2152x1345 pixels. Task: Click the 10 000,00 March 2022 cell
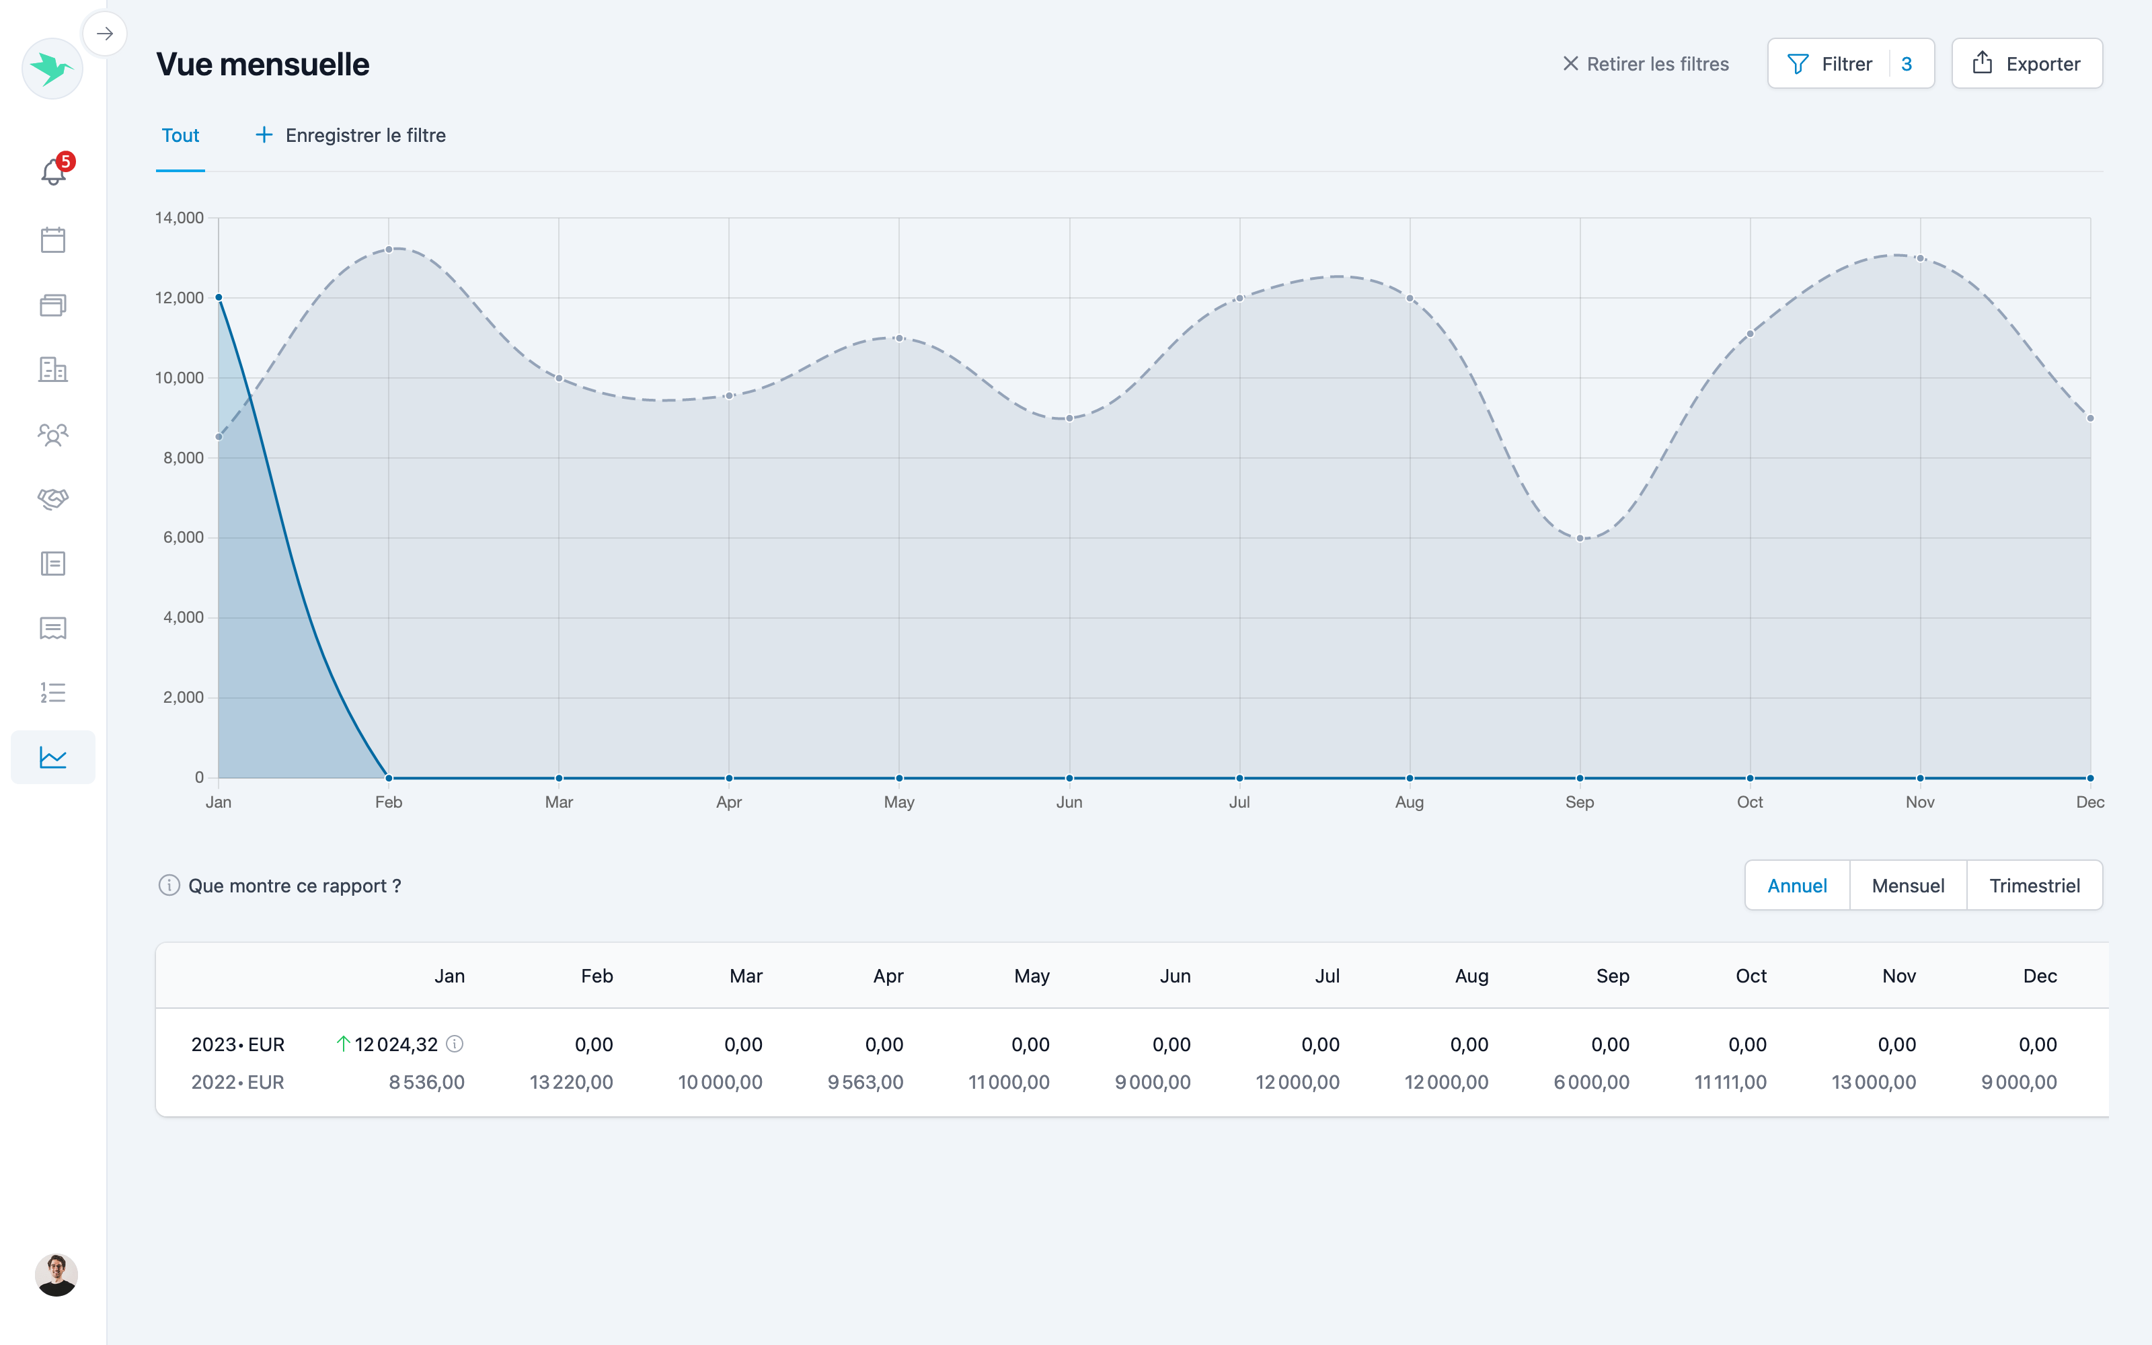click(720, 1081)
